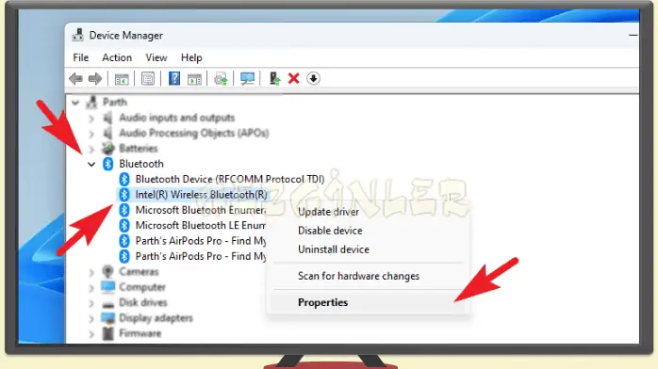Screen dimensions: 658x369
Task: Select the Firmware label
Action: tap(140, 333)
